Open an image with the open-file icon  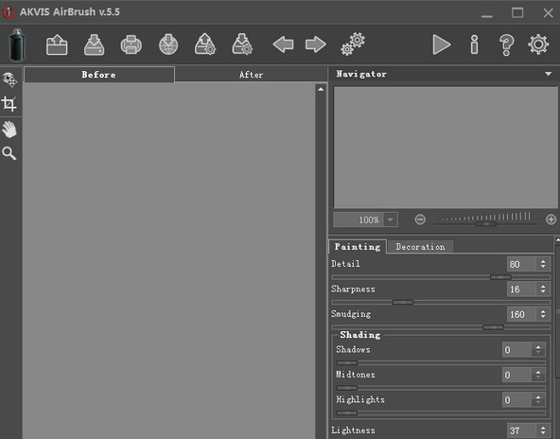[57, 44]
